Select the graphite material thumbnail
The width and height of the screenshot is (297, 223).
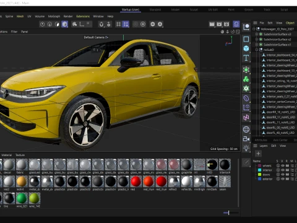187,165
